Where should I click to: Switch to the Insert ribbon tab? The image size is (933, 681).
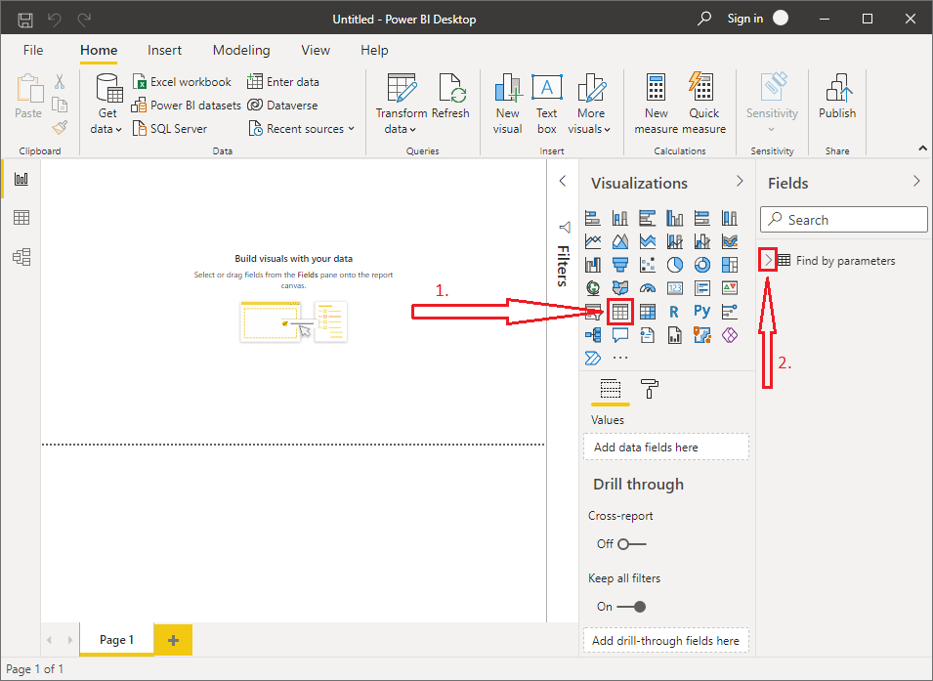pos(164,50)
